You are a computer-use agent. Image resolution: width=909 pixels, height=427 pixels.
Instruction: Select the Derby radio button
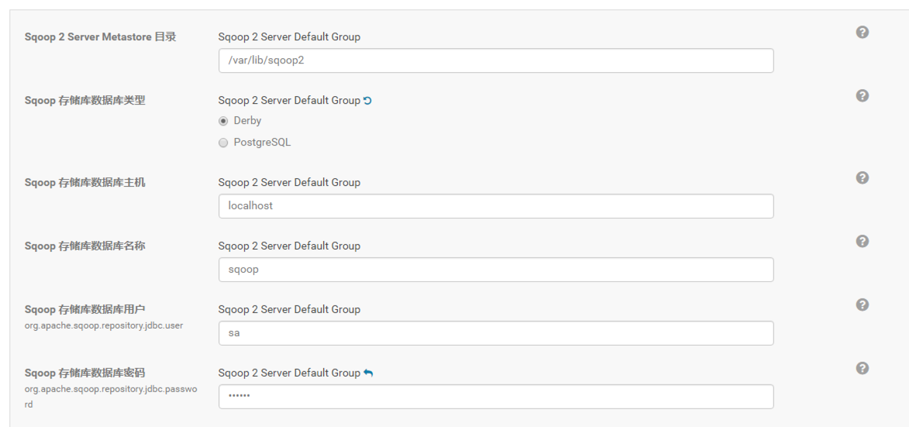(x=224, y=121)
